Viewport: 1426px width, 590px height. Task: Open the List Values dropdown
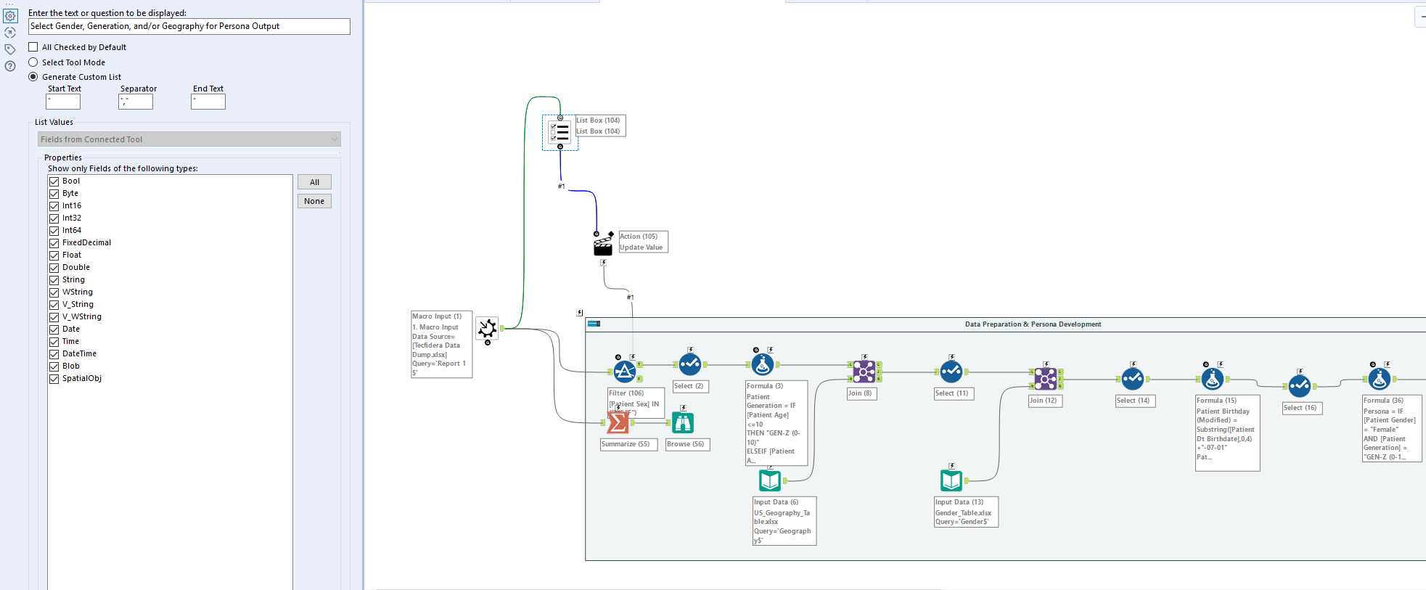(x=189, y=139)
